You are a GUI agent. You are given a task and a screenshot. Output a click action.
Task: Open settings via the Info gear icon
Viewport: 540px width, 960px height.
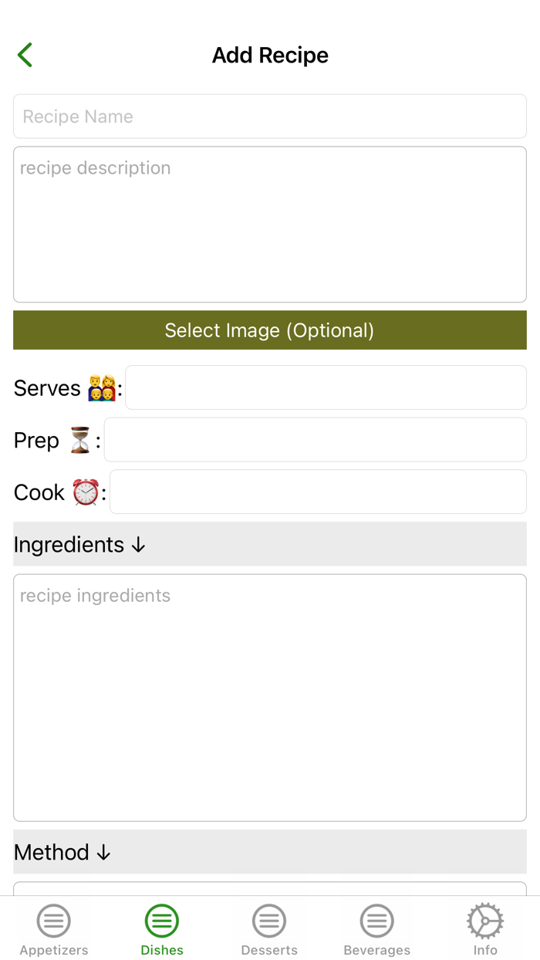coord(484,921)
